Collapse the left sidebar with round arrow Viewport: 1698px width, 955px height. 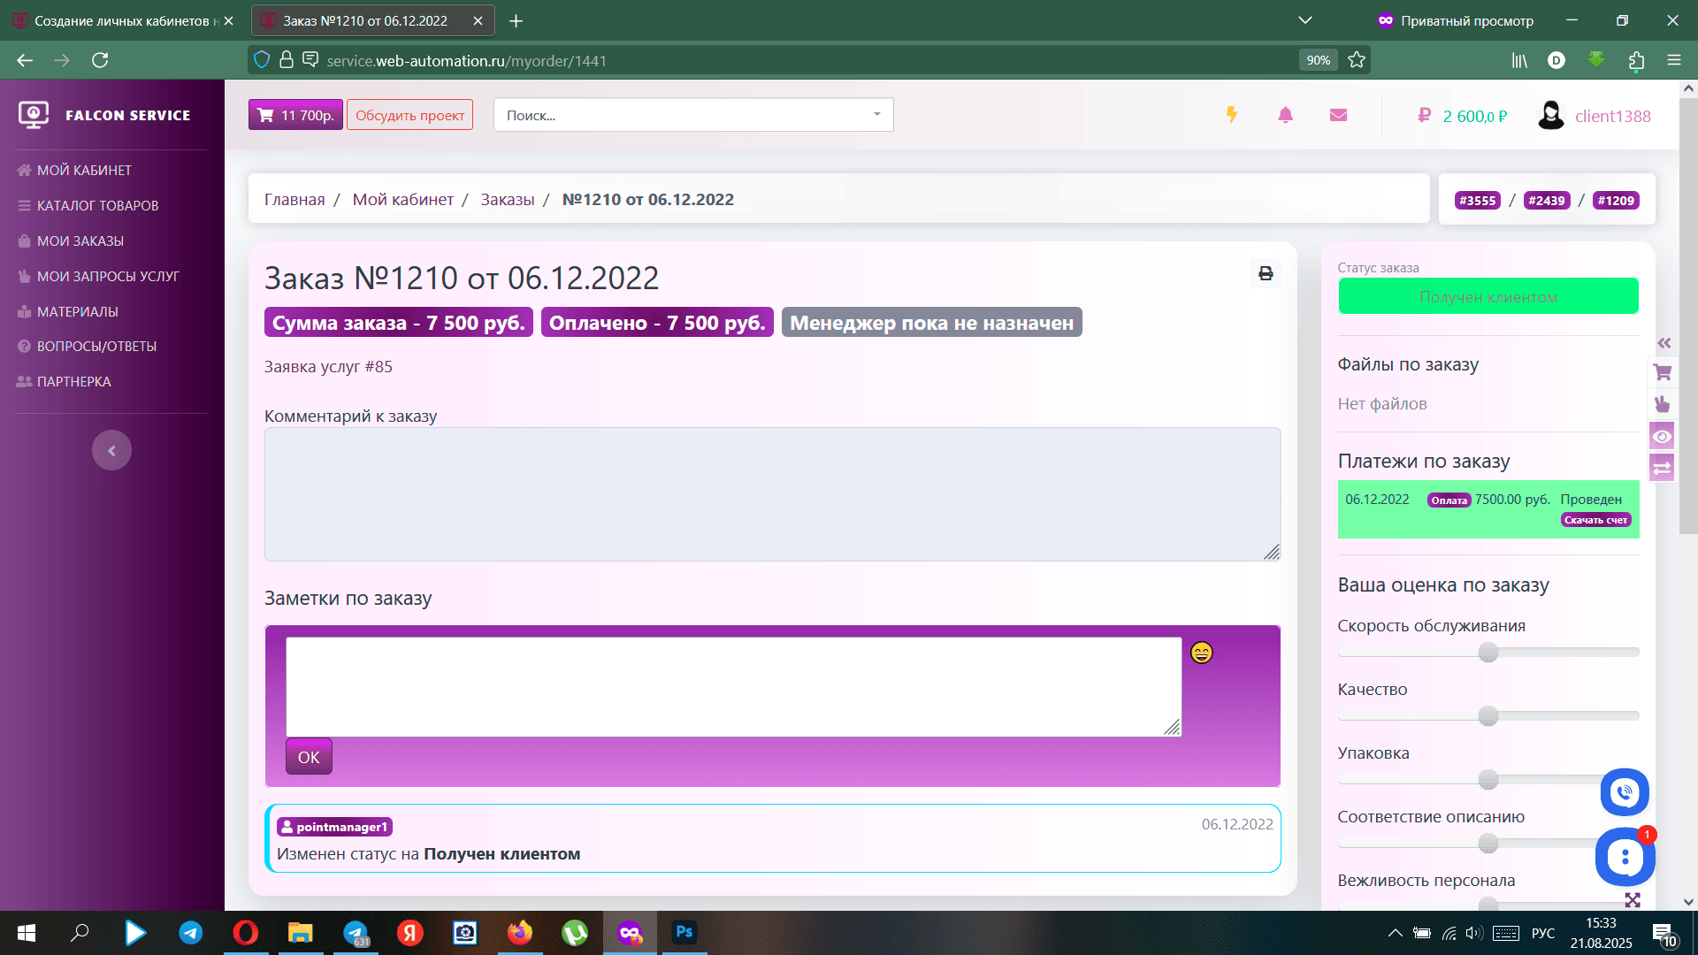point(111,451)
